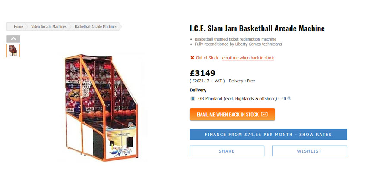Select GB Mainland delivery radio option
367x194 pixels.
pos(193,98)
